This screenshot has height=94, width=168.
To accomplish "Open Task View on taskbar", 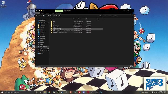I will point(41,92).
